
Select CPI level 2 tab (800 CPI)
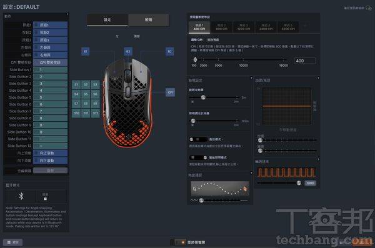coord(221,27)
